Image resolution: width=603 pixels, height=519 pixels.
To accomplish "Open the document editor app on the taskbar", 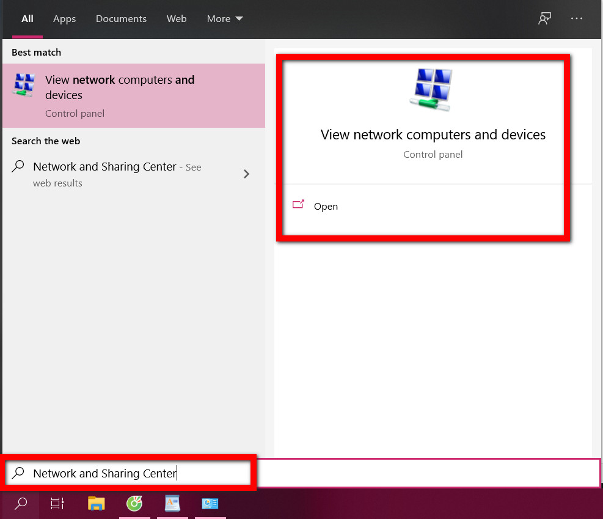I will [x=172, y=503].
